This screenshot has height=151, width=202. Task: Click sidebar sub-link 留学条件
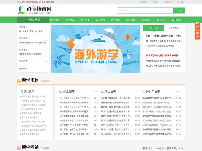click(23, 54)
